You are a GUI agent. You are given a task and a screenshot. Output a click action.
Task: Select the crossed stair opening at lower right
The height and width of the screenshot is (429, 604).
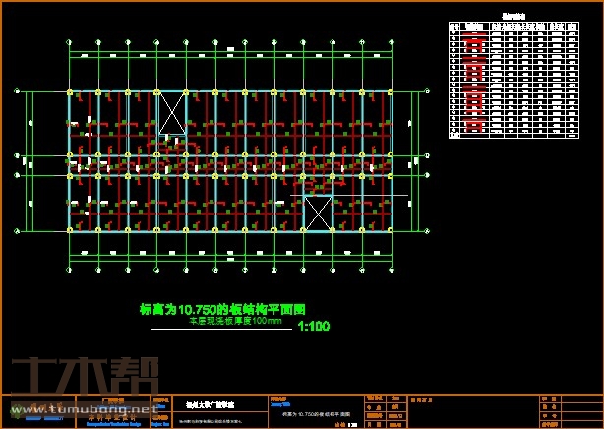click(318, 213)
